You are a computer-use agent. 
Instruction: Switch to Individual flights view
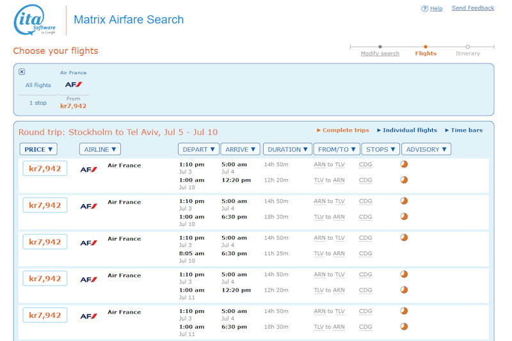pos(406,131)
